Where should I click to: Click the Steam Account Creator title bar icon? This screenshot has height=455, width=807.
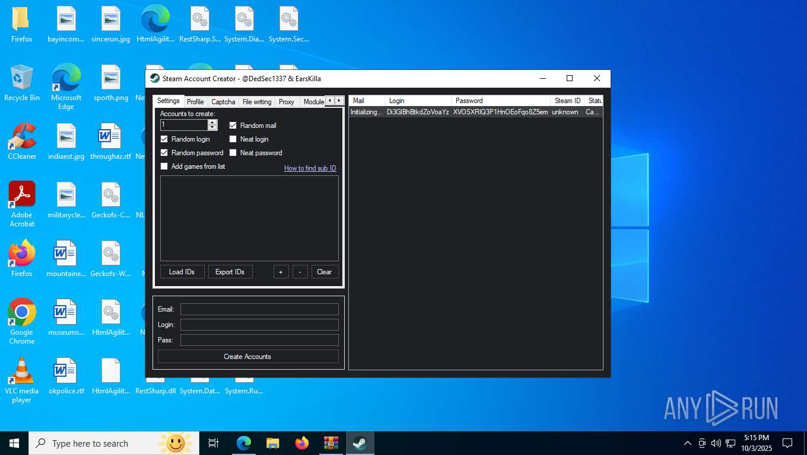[x=155, y=78]
